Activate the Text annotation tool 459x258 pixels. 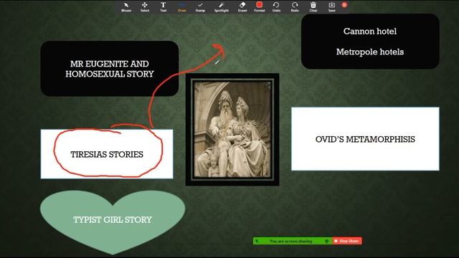point(163,6)
